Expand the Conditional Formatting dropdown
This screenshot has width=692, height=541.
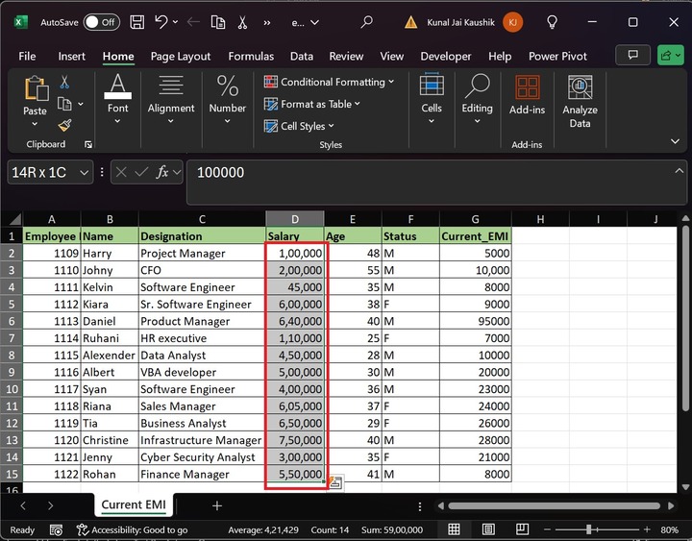click(x=332, y=83)
